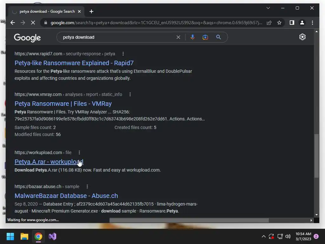Click the workupload.com URL breadcrumb
This screenshot has width=325, height=244.
click(43, 152)
